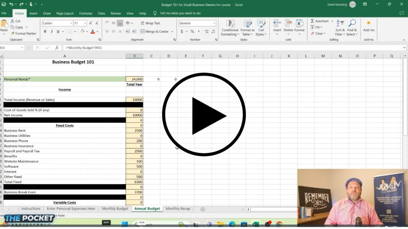Open the Comments speech bubble icon
The height and width of the screenshot is (229, 408).
point(401,13)
